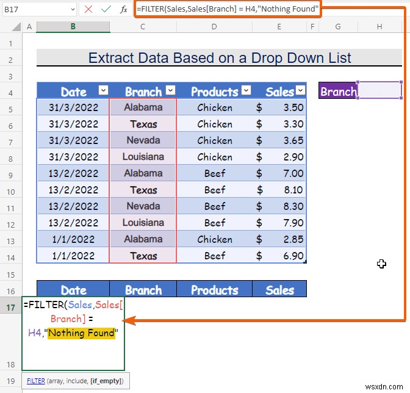Click Texas in row 6

[x=143, y=124]
